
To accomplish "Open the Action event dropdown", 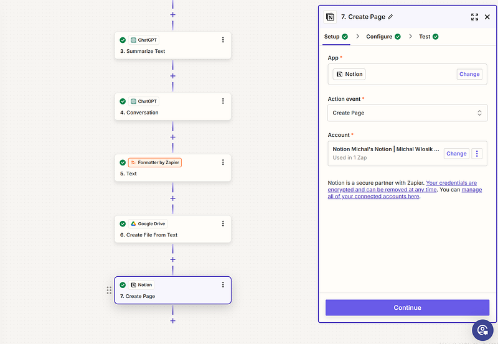I will [x=407, y=113].
